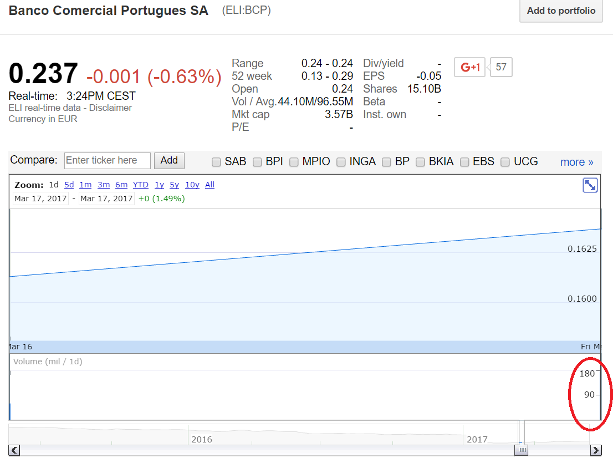Check the UCG comparison checkbox

(x=505, y=162)
